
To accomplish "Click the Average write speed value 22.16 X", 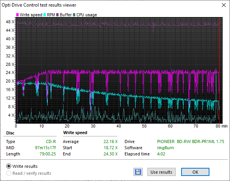I will point(111,141).
